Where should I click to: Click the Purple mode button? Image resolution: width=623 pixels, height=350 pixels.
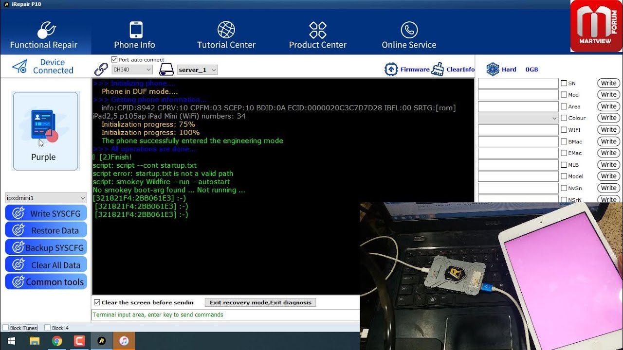(x=45, y=131)
